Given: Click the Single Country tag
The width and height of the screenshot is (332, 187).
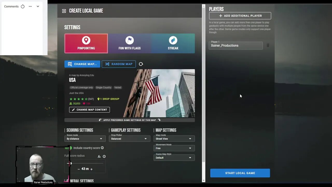Looking at the screenshot, I should 103,88.
